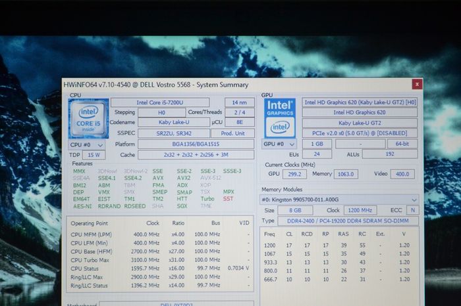The width and height of the screenshot is (461, 306).
Task: Click the AES-NI feature label
Action: tap(82, 206)
